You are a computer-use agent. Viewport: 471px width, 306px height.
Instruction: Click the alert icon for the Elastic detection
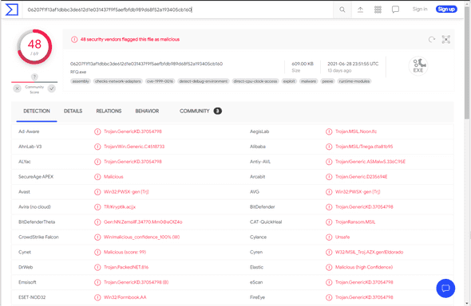(x=329, y=267)
